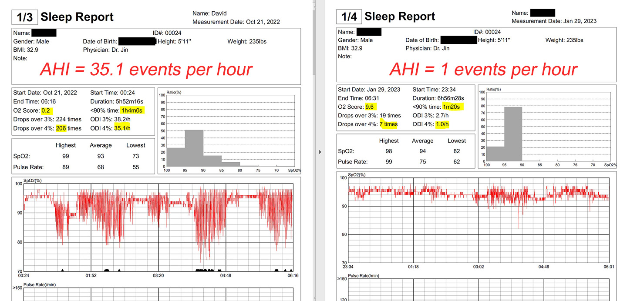Select the left report's Ratio(%) histogram chart

point(230,129)
